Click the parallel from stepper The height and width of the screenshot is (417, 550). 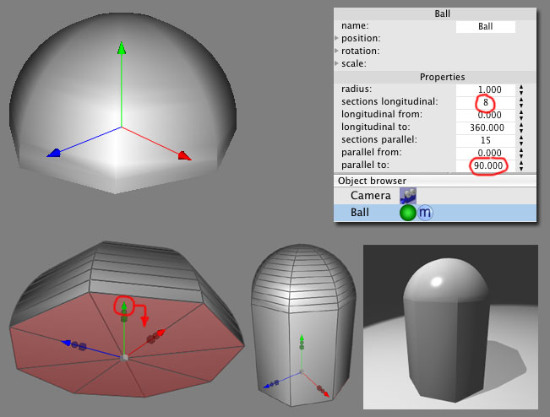[x=521, y=153]
